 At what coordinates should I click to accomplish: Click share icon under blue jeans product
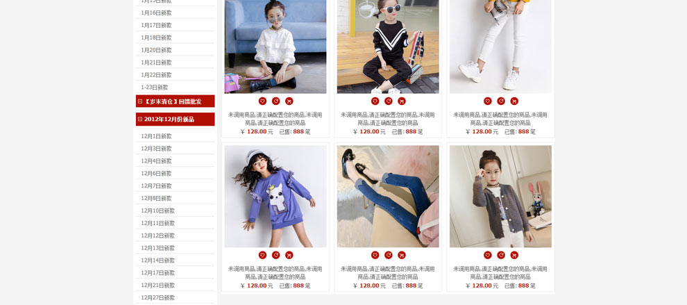tap(388, 255)
